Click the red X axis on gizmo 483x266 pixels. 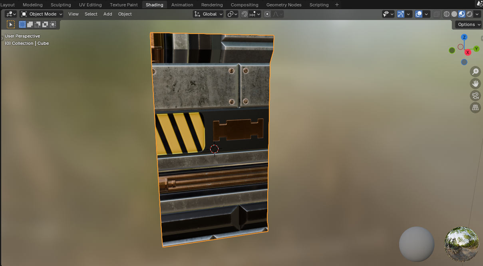tap(467, 52)
